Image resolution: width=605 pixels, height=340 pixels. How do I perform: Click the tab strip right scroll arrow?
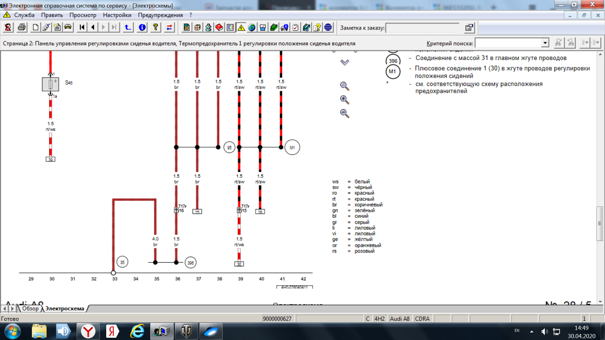[x=13, y=309]
